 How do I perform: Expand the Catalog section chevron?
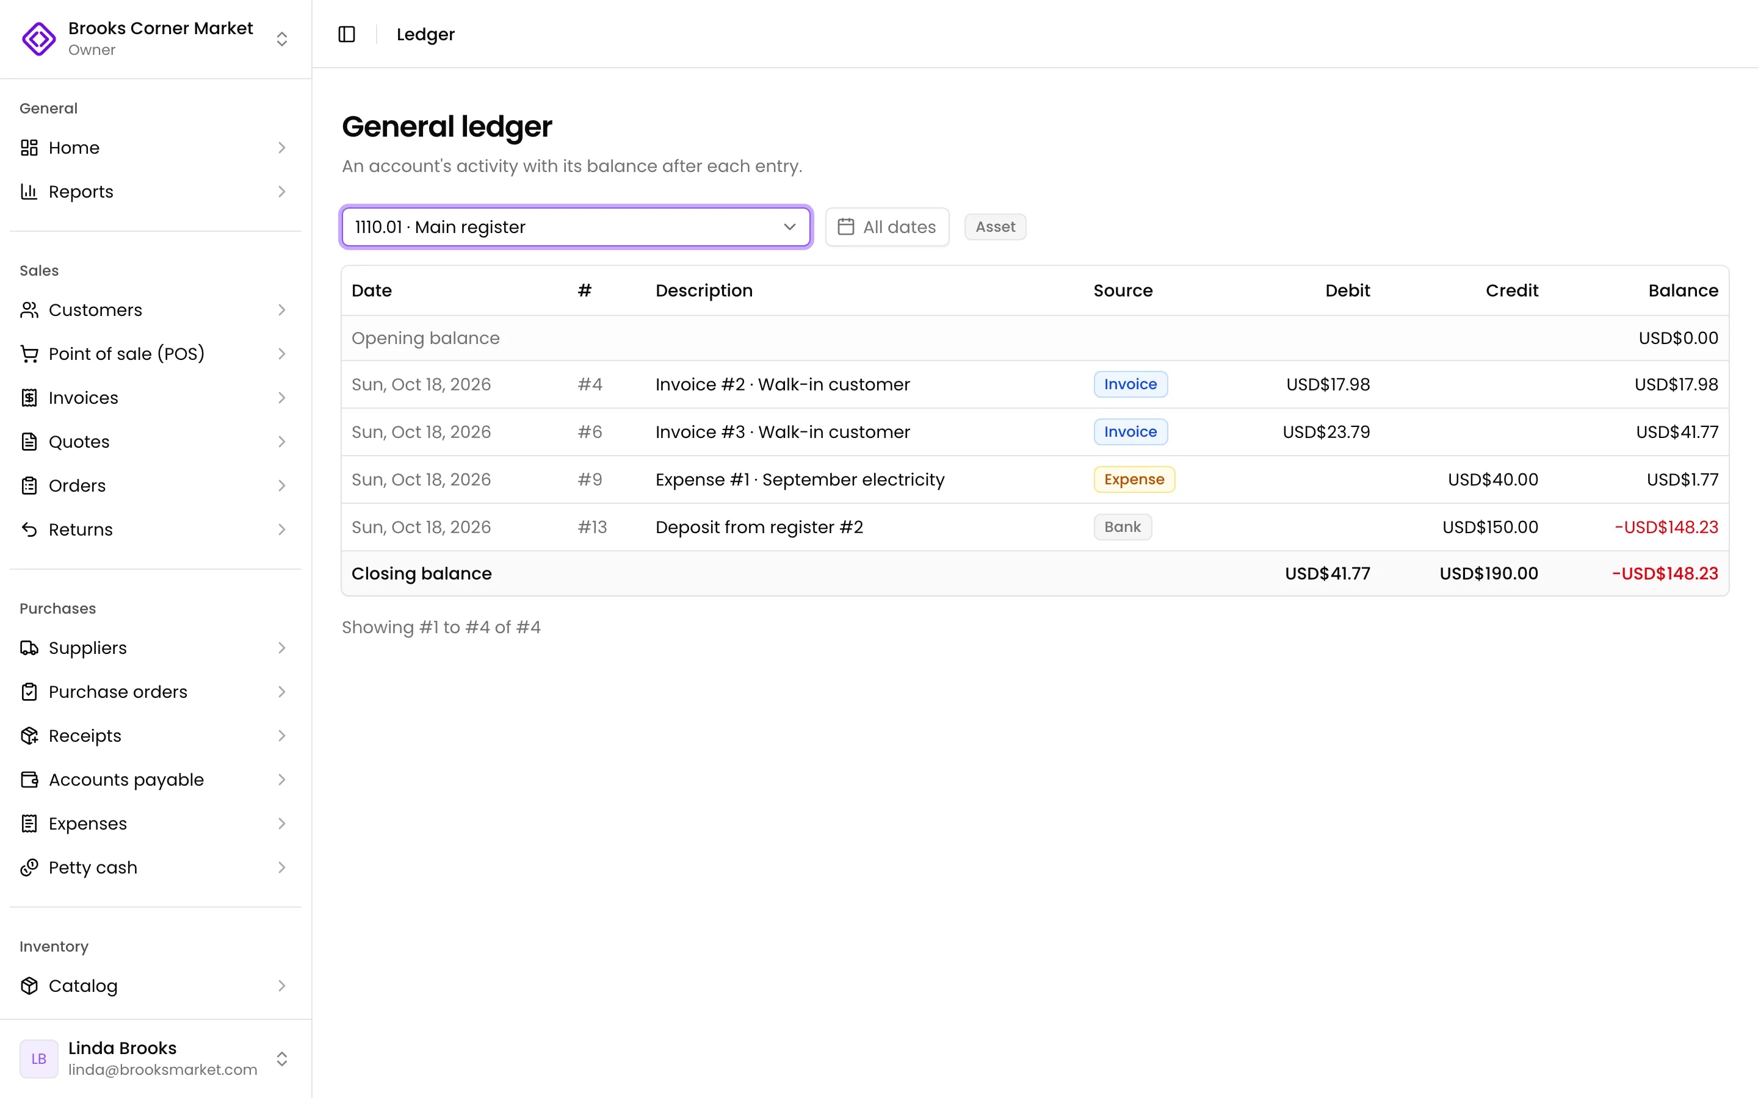(282, 986)
